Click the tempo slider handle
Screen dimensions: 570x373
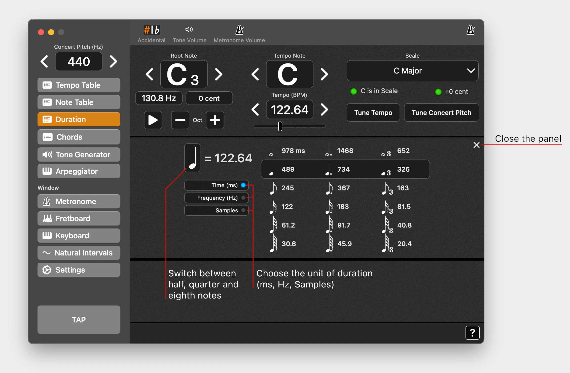280,126
